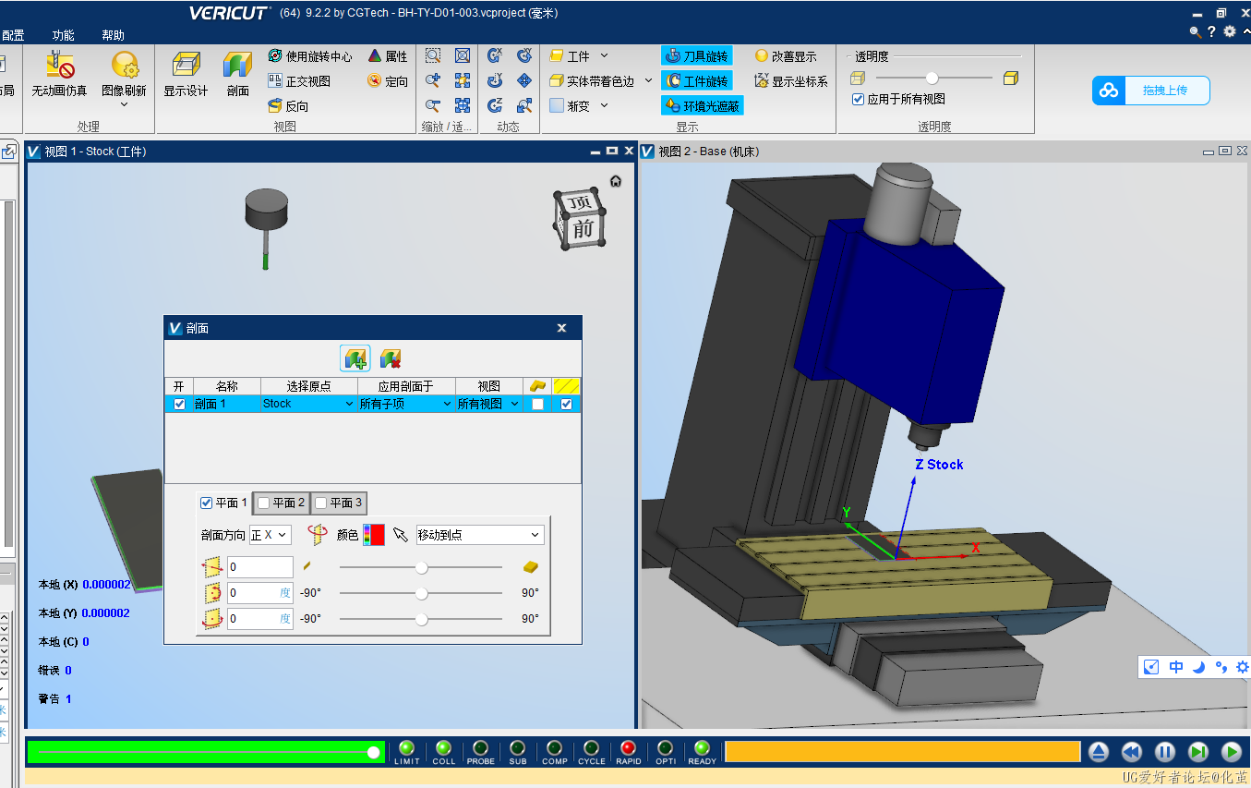Toggle 应用于所有视图 checkbox
The image size is (1251, 788).
pyautogui.click(x=858, y=99)
